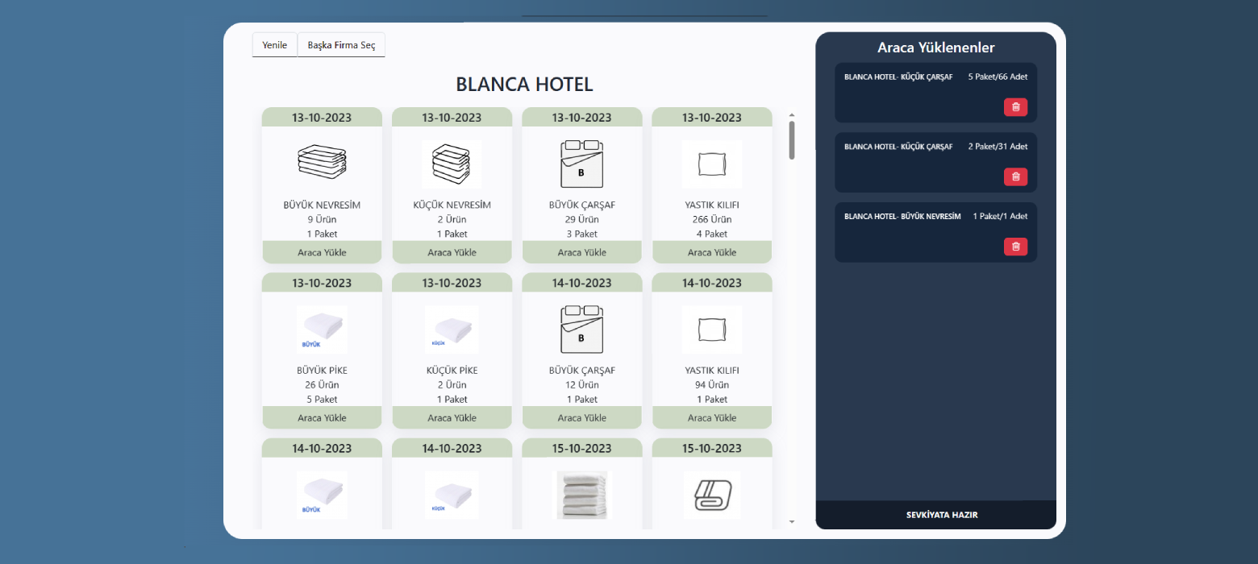Click scrollbar down arrow of product list

pyautogui.click(x=792, y=522)
